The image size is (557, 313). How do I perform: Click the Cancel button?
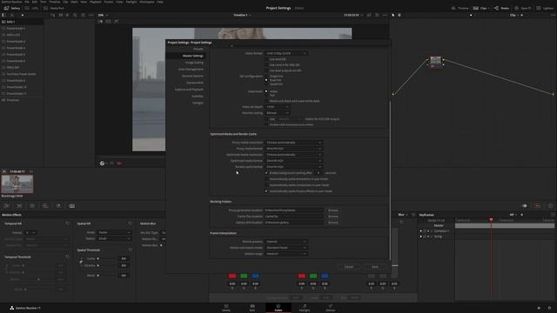[x=349, y=267]
